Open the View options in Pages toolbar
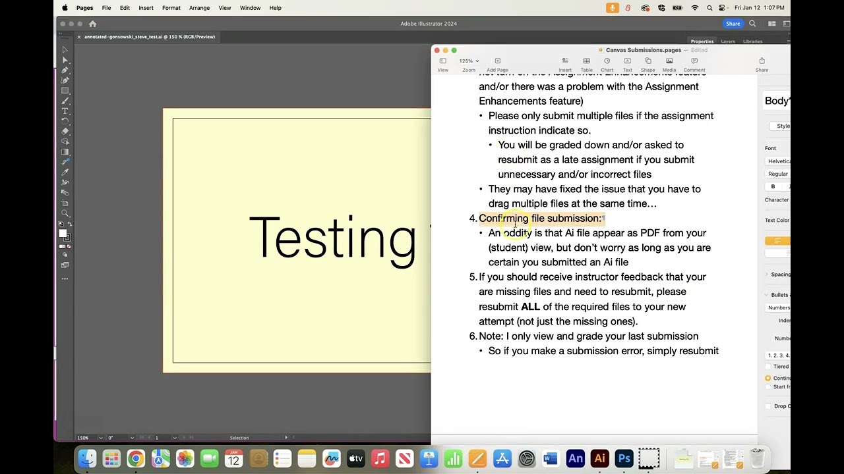This screenshot has width=844, height=474. point(443,64)
